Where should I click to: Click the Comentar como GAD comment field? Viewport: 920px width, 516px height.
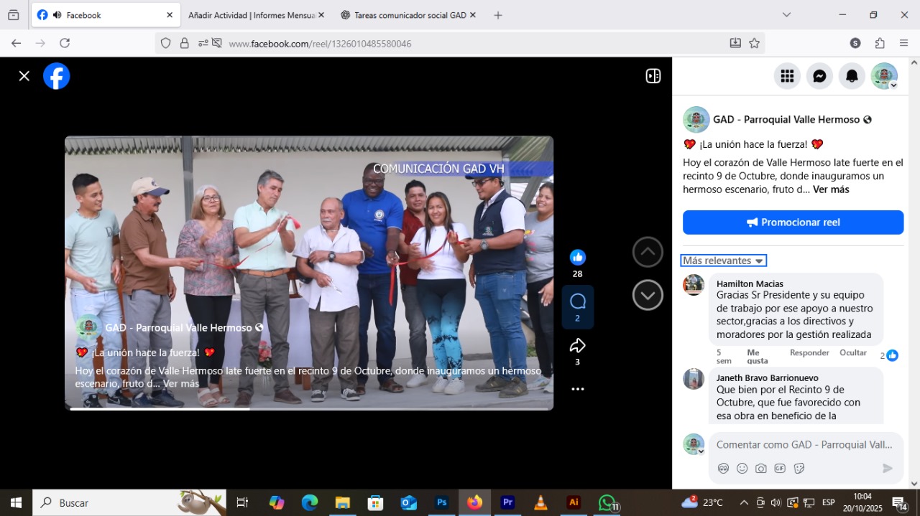(804, 445)
